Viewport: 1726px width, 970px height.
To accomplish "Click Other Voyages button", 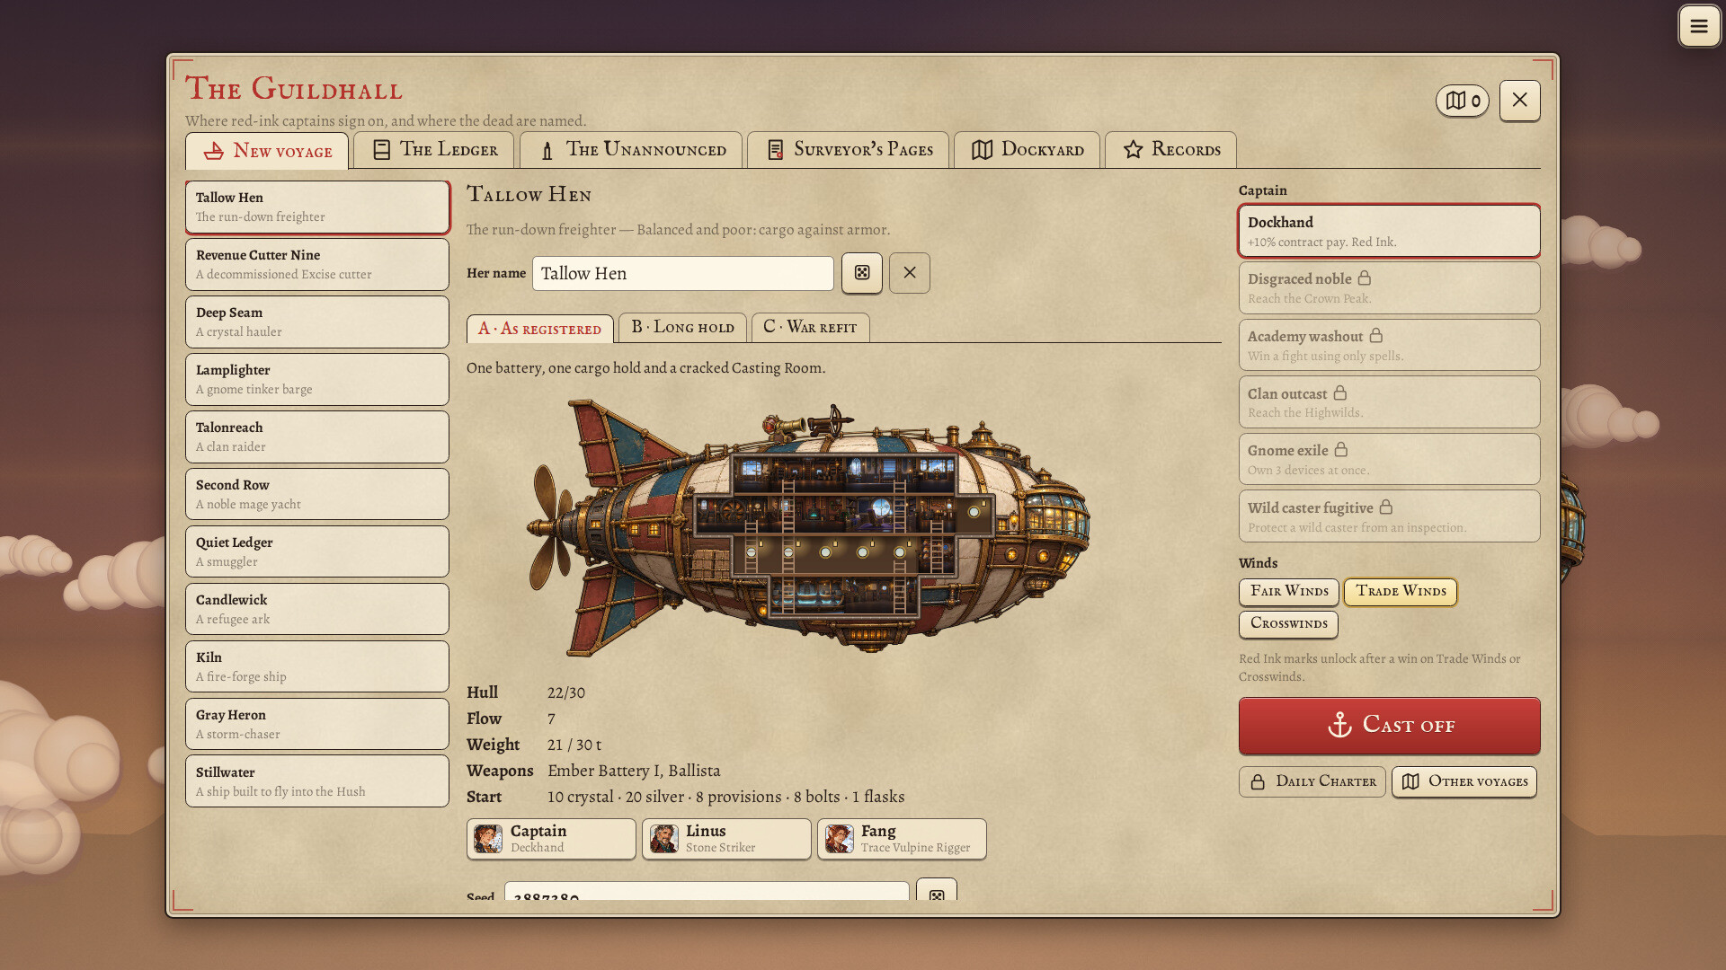I will pos(1464,781).
